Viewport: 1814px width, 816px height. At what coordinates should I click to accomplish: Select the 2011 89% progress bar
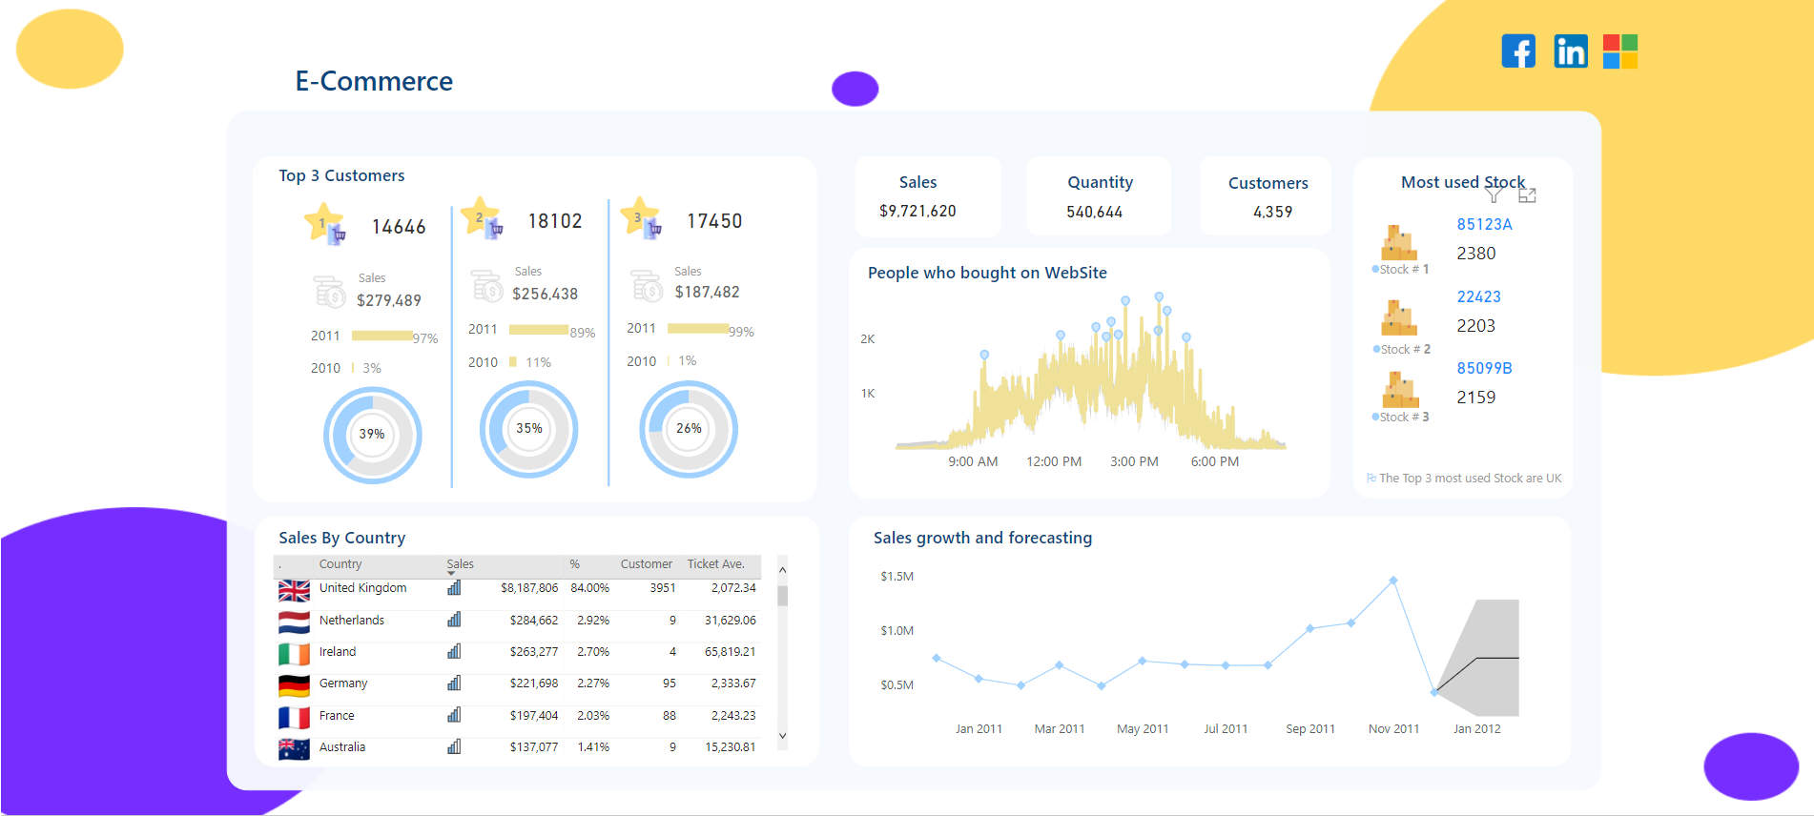(539, 330)
